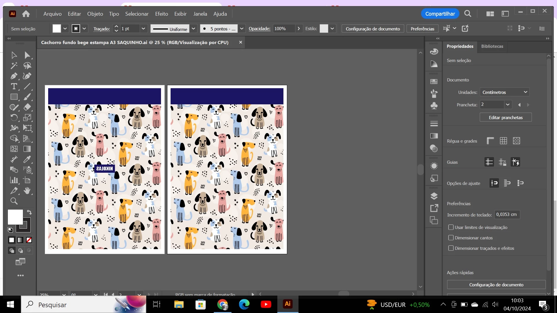Select the Hand tool
Viewport: 557px width, 313px height.
27,191
